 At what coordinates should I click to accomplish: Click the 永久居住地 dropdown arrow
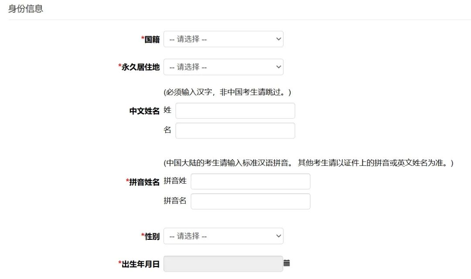point(278,67)
